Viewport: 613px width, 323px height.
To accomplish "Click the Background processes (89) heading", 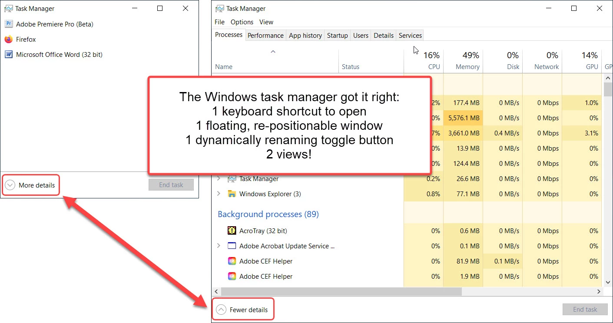I will (x=268, y=214).
